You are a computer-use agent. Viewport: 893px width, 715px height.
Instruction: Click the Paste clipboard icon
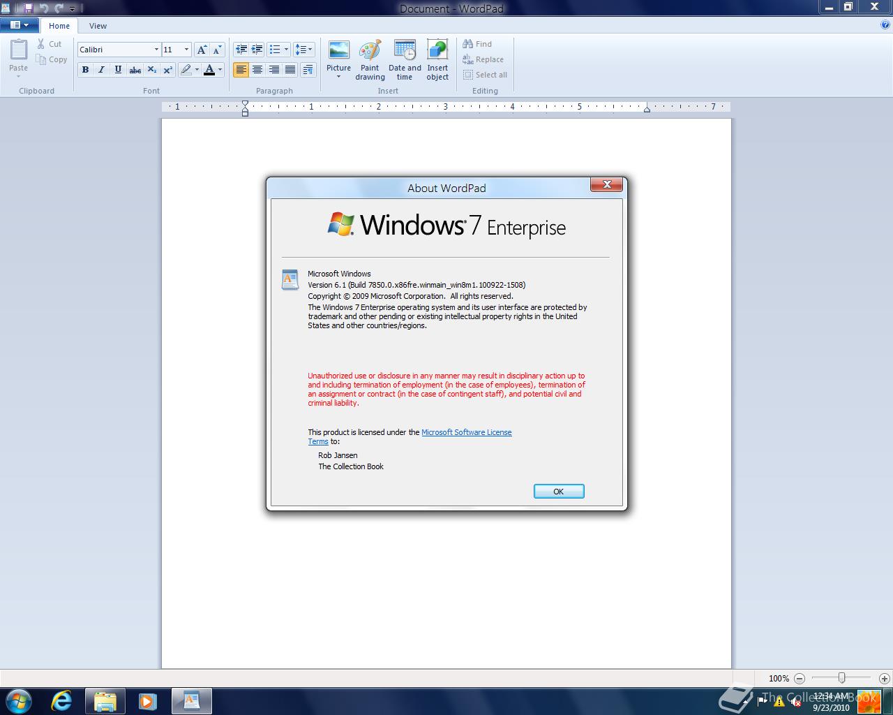click(x=19, y=50)
